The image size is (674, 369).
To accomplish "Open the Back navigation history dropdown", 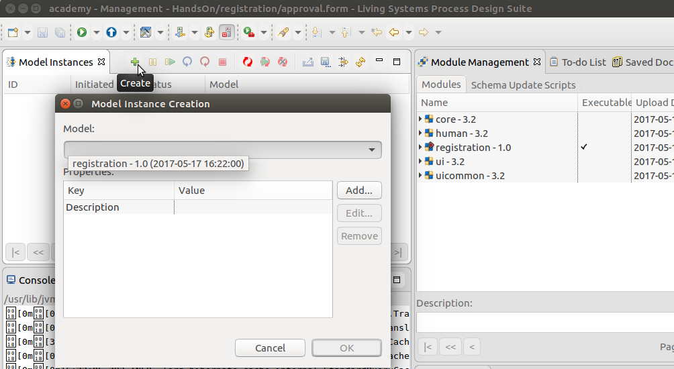I will (409, 33).
